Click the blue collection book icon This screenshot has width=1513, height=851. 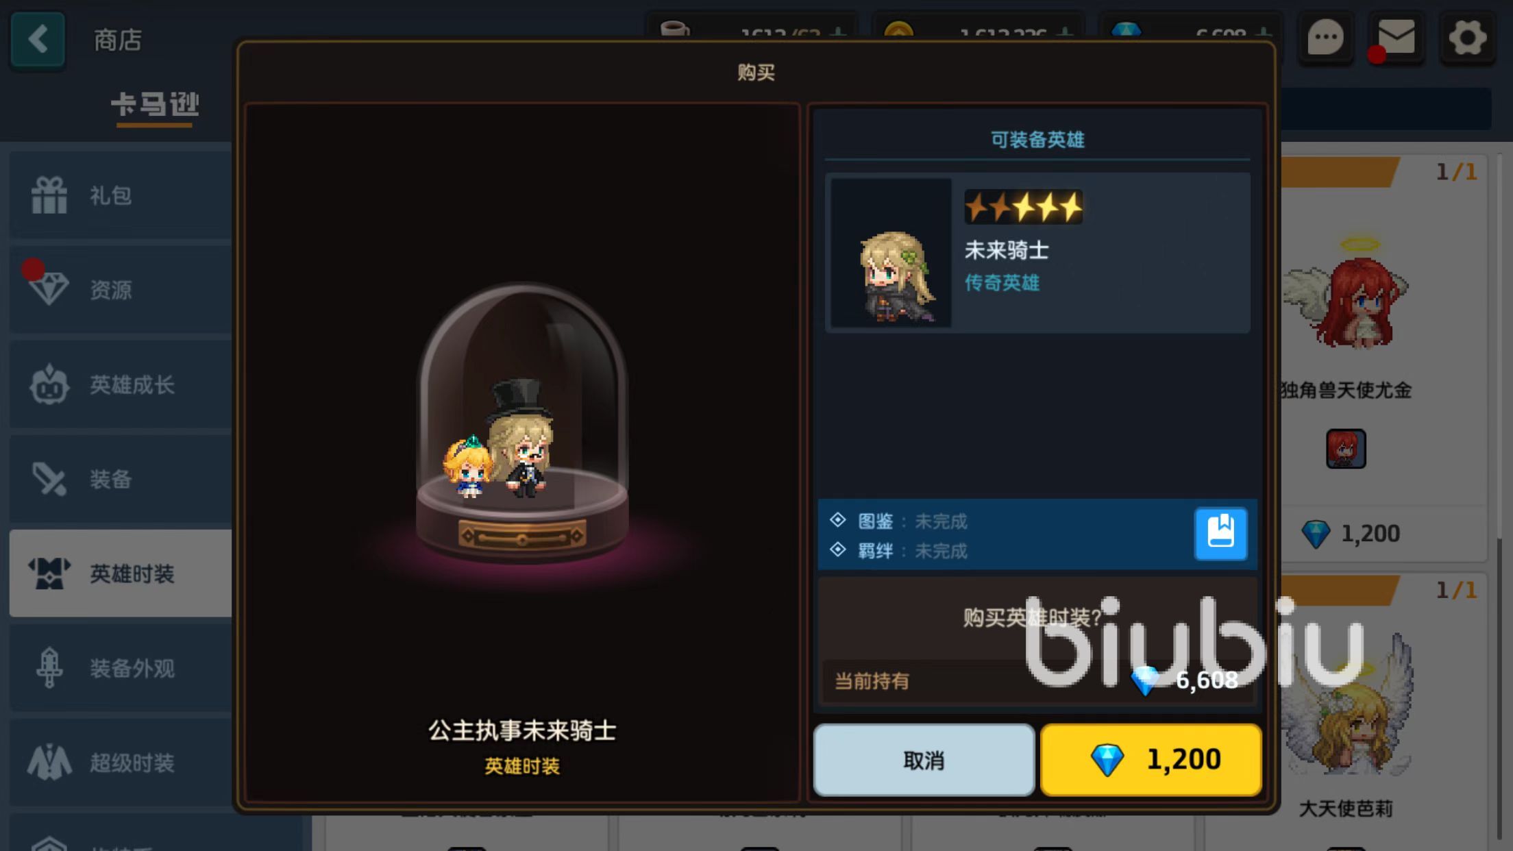tap(1220, 534)
